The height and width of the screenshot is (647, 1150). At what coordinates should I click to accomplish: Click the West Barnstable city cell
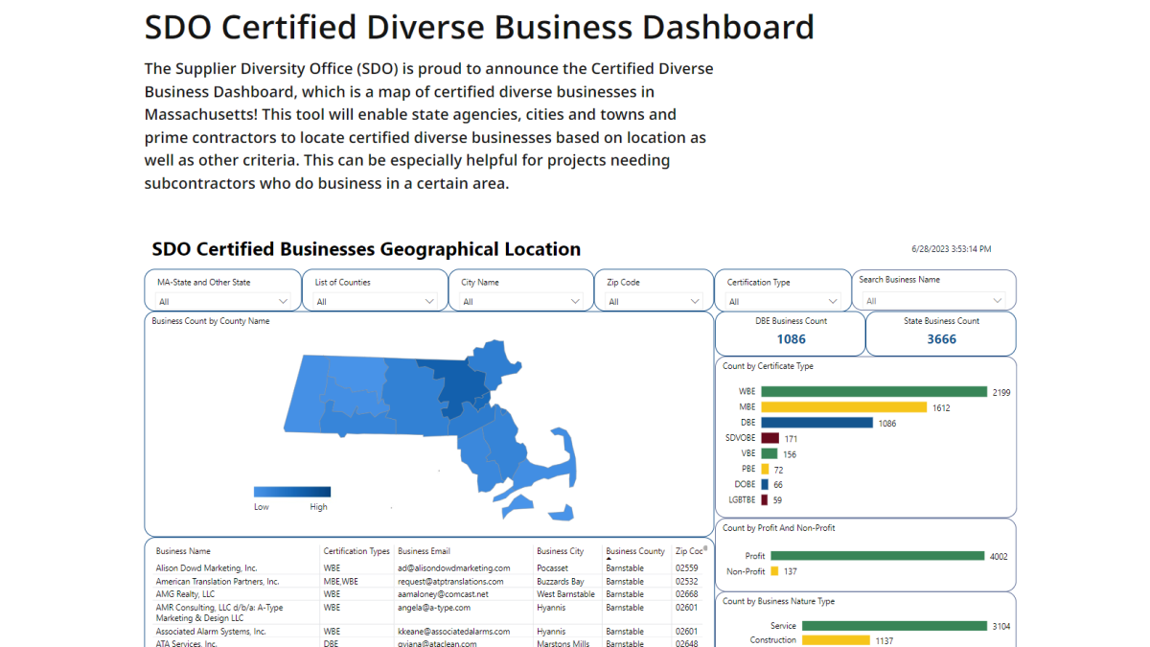click(x=566, y=594)
